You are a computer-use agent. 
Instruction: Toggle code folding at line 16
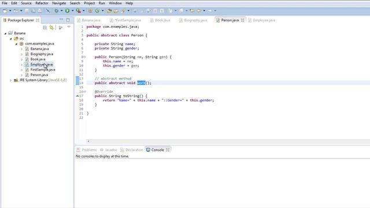pyautogui.click(x=84, y=91)
